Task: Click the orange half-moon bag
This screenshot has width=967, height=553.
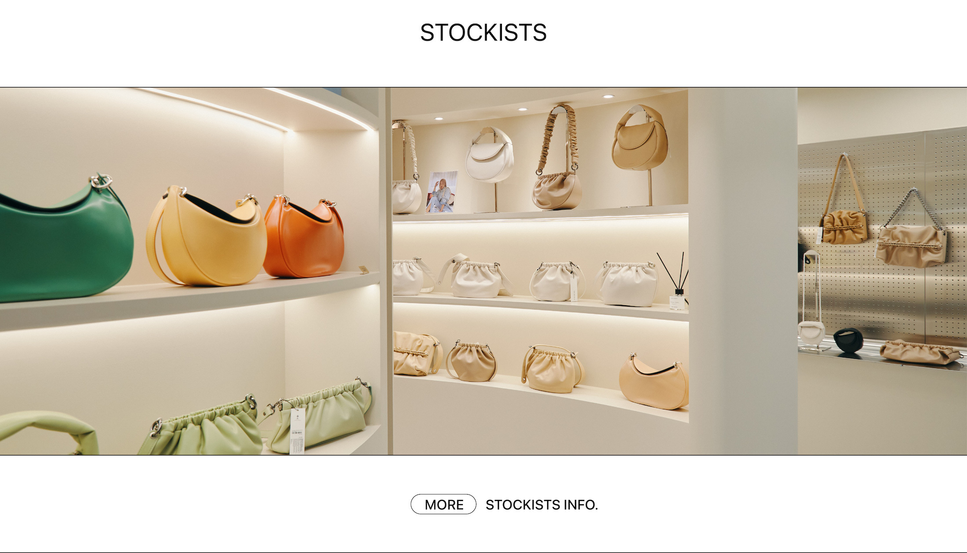Action: [x=304, y=237]
